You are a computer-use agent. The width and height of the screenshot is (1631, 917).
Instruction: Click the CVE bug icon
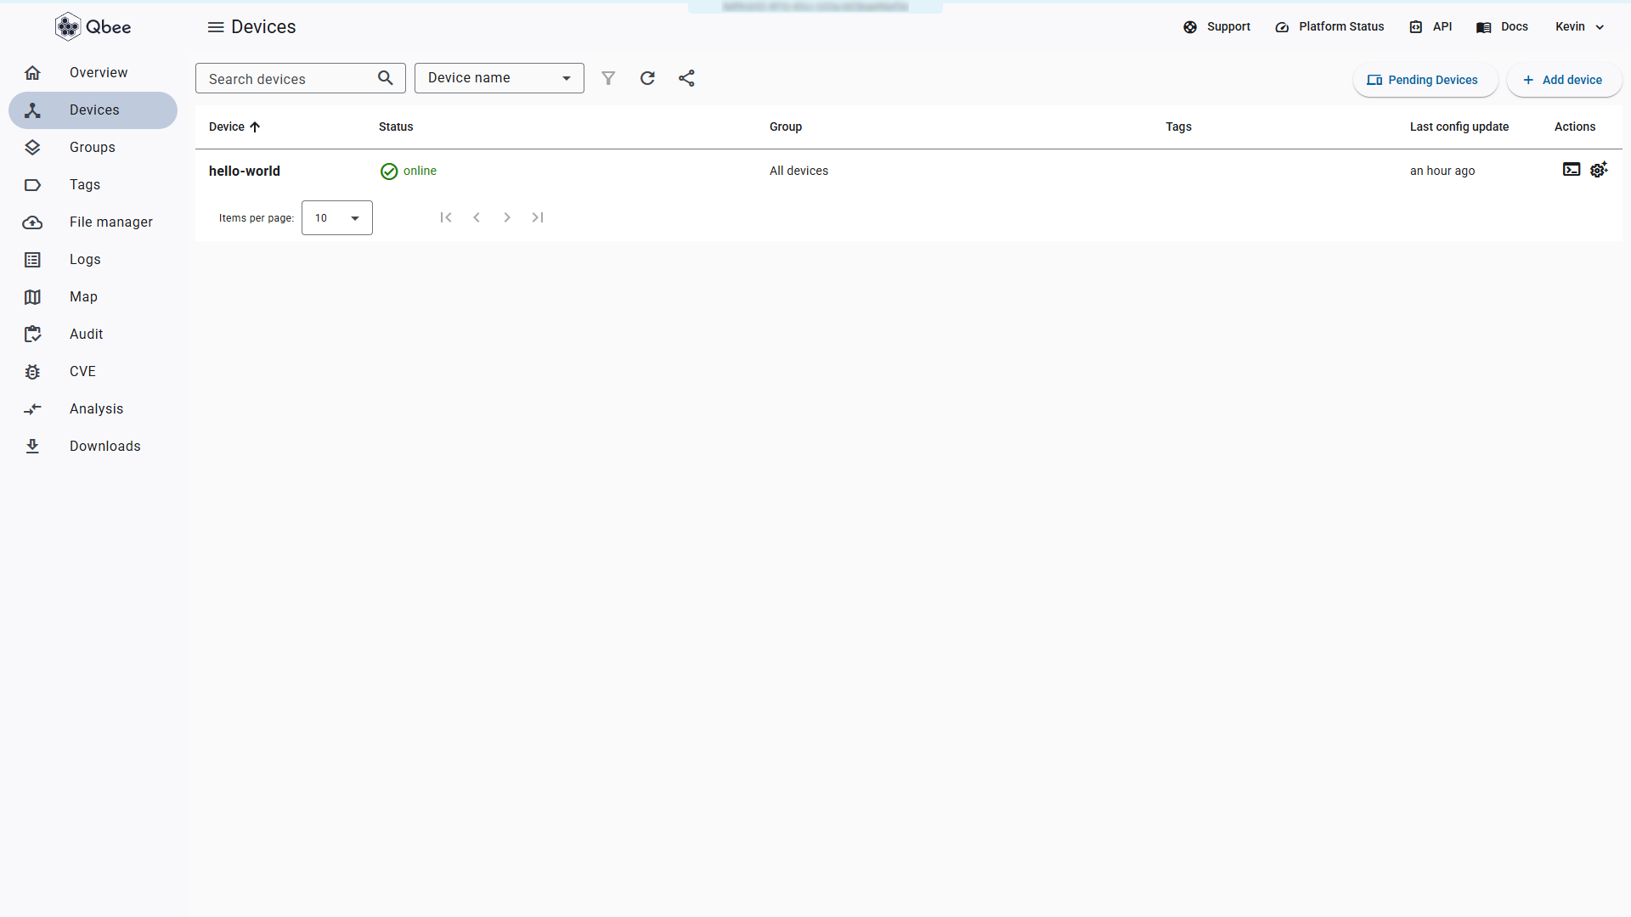coord(32,372)
